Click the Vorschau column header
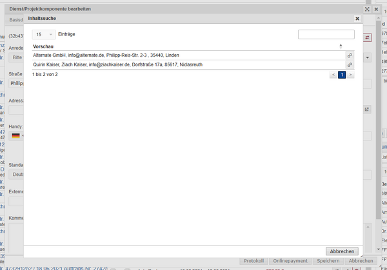387x270 pixels. [x=44, y=46]
